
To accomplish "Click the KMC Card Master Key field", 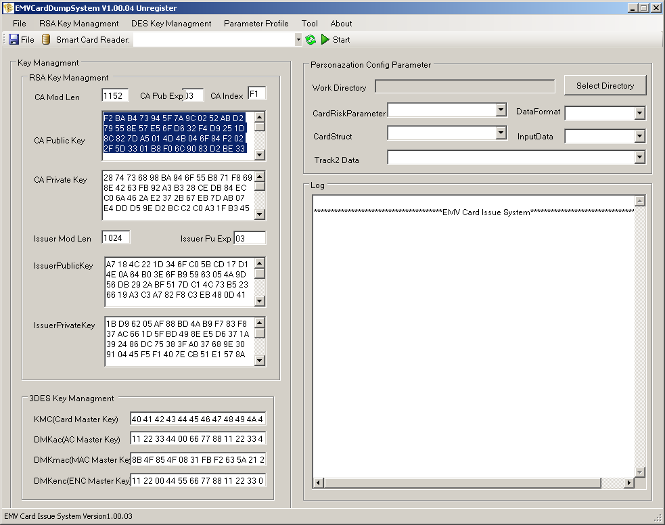I will coord(198,419).
